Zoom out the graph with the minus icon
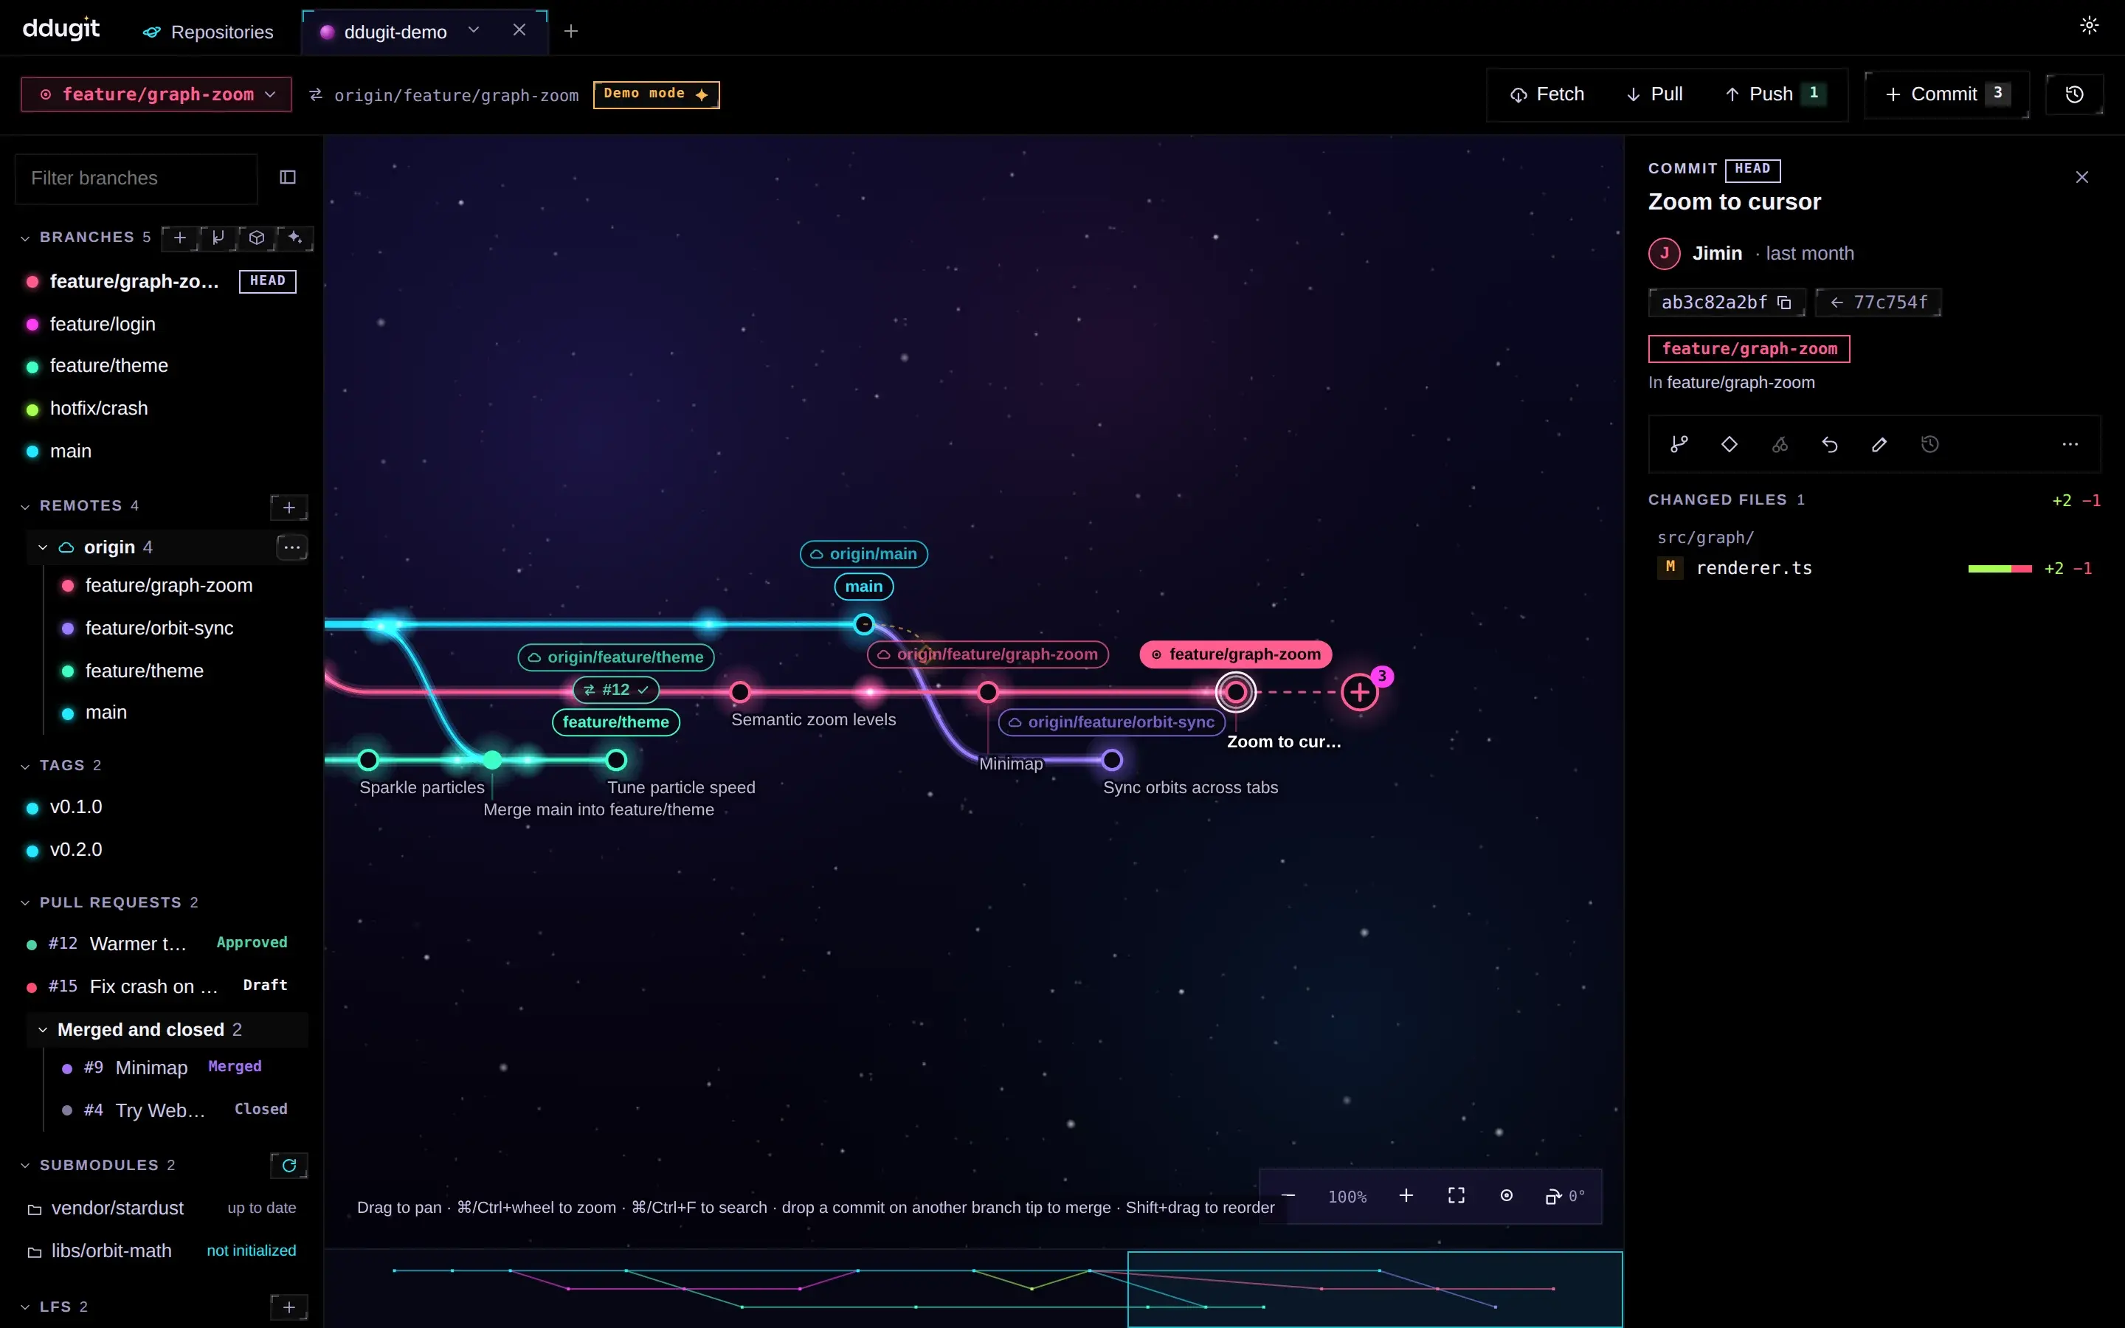 (x=1288, y=1195)
